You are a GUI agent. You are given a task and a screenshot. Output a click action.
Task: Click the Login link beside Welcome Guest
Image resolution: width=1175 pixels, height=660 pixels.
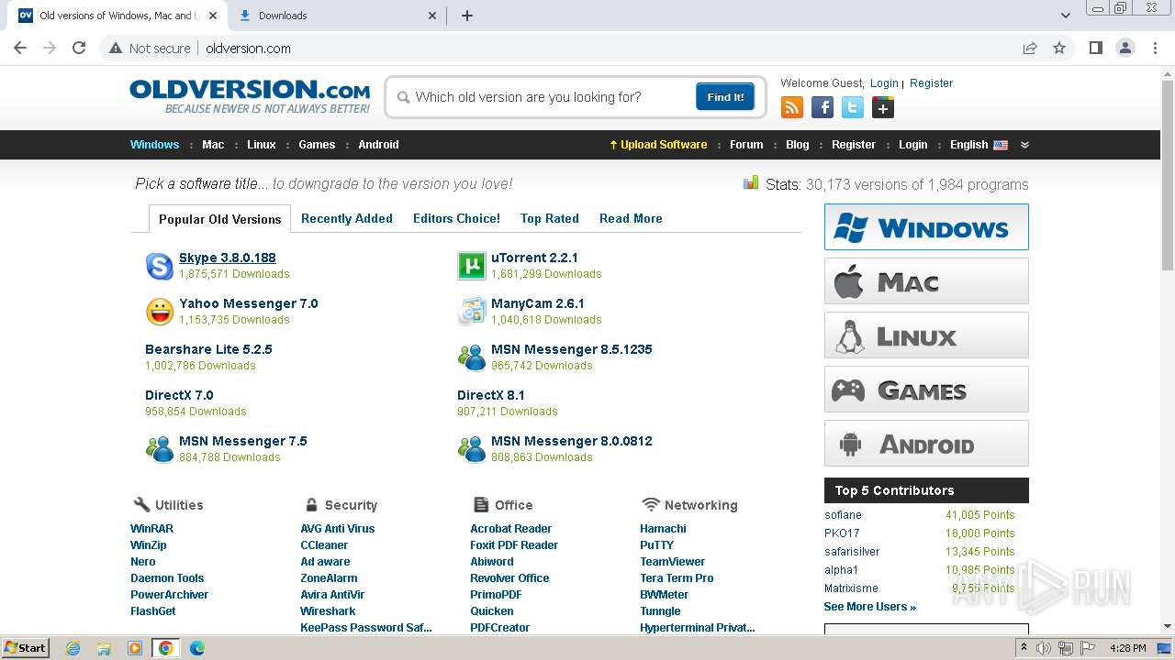pyautogui.click(x=884, y=82)
